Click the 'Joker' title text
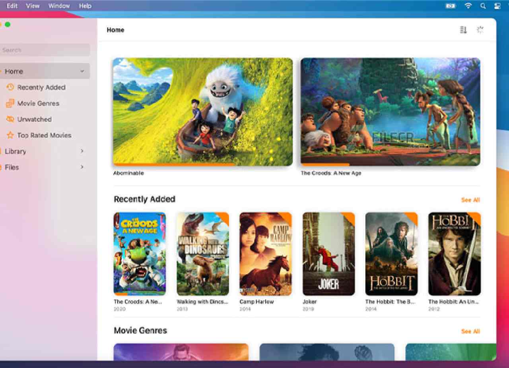509x368 pixels. 309,302
